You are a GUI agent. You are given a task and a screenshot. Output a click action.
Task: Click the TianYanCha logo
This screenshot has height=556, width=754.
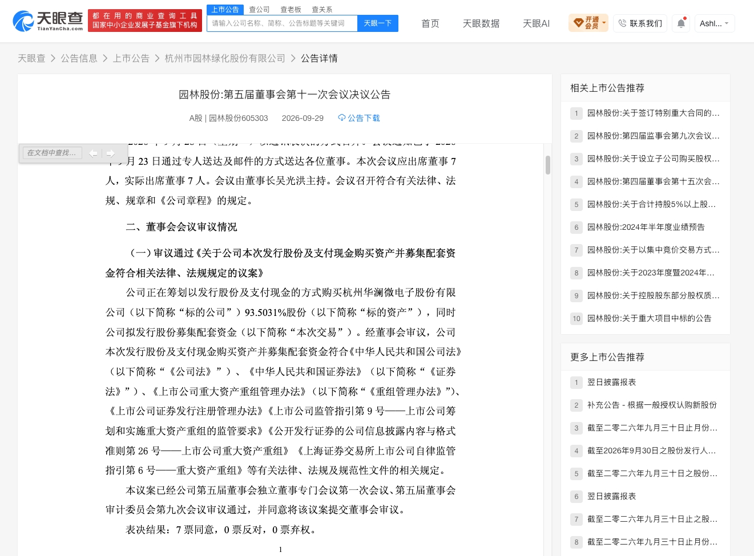click(x=48, y=21)
